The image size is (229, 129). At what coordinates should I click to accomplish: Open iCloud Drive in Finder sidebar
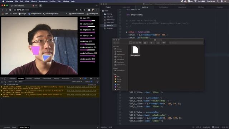tap(120, 71)
